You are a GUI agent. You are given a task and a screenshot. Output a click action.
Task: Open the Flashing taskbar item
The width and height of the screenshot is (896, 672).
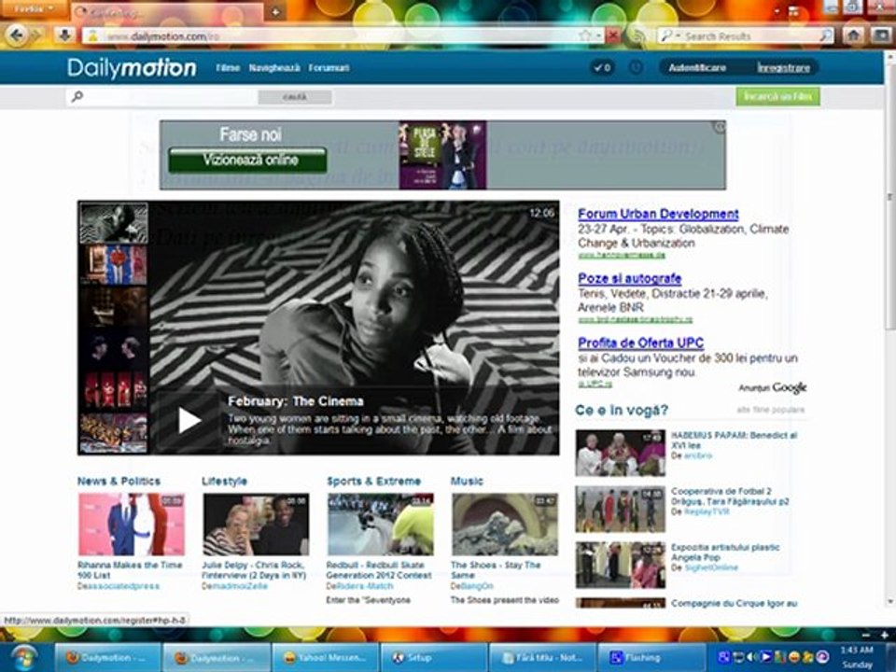651,658
